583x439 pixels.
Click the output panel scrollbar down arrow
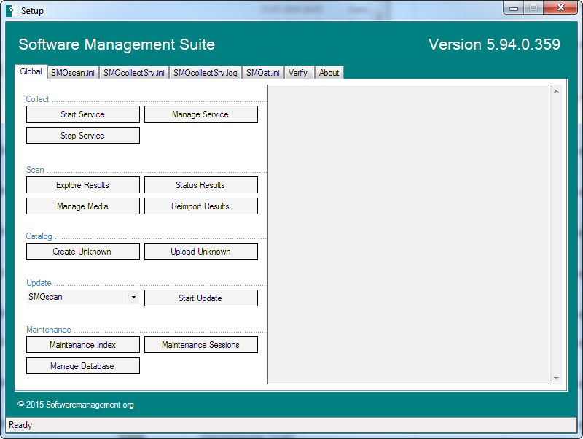point(557,378)
